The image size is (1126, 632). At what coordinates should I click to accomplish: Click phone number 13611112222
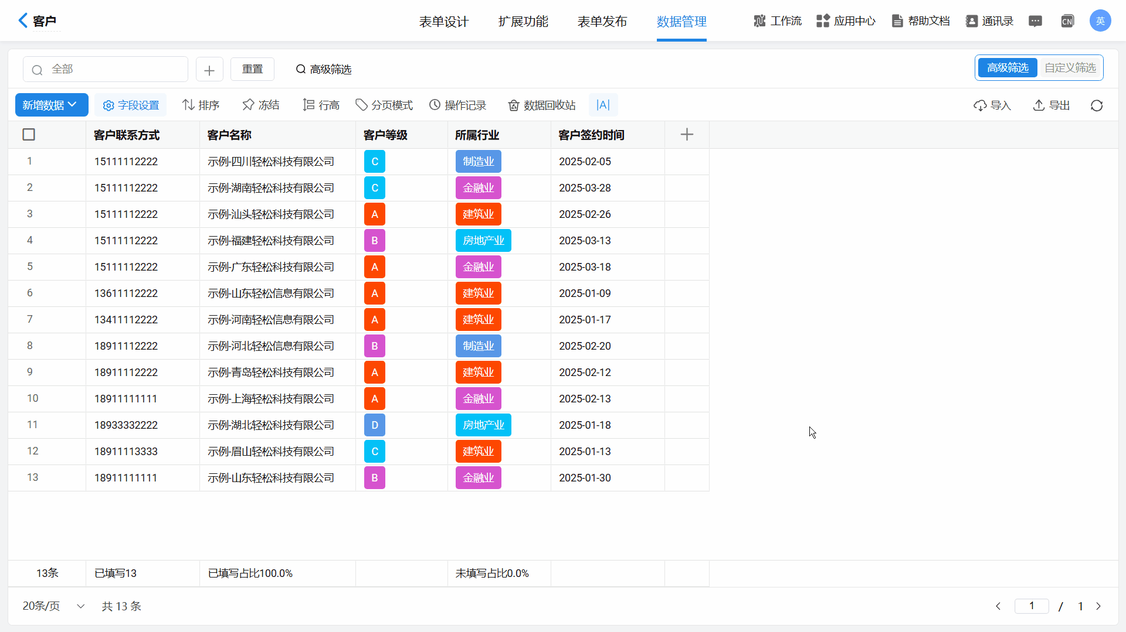point(126,293)
